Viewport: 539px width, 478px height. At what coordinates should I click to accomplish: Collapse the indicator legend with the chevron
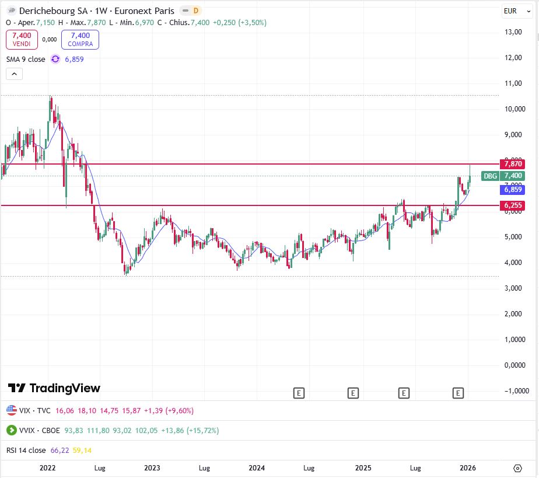[14, 74]
